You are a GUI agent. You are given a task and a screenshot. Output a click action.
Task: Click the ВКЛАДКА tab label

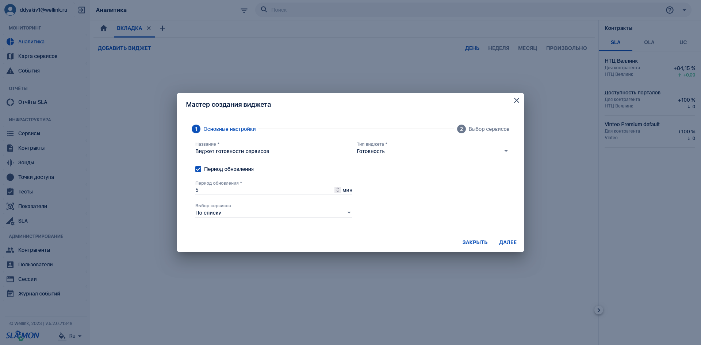[129, 28]
